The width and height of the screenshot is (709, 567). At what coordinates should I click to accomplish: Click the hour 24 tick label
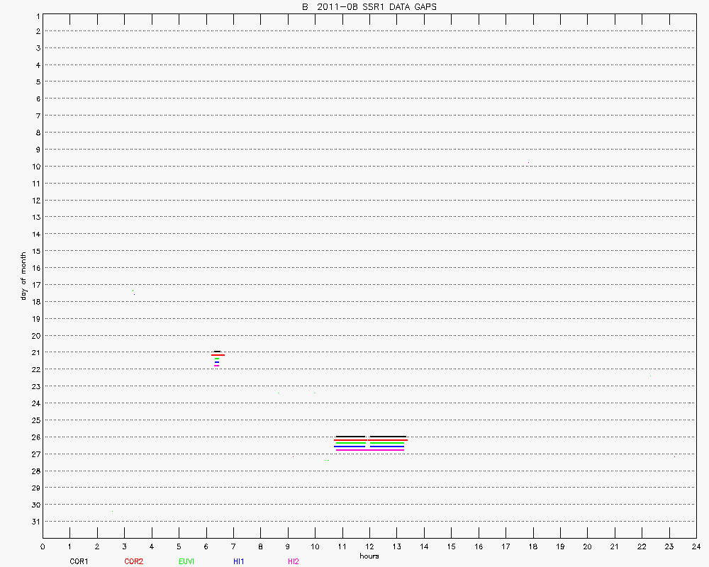tap(696, 546)
